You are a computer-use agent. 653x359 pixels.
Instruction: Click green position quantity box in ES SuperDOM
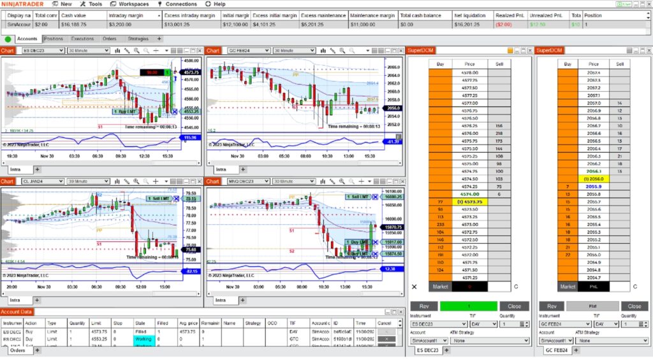(x=469, y=306)
